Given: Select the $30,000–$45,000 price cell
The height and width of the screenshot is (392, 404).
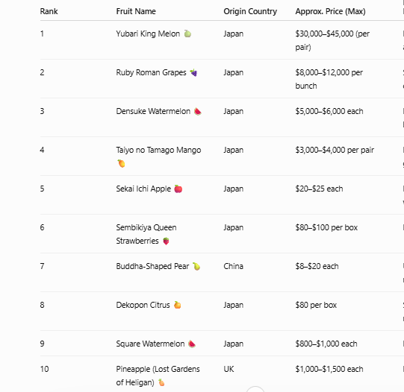Looking at the screenshot, I should (x=332, y=40).
